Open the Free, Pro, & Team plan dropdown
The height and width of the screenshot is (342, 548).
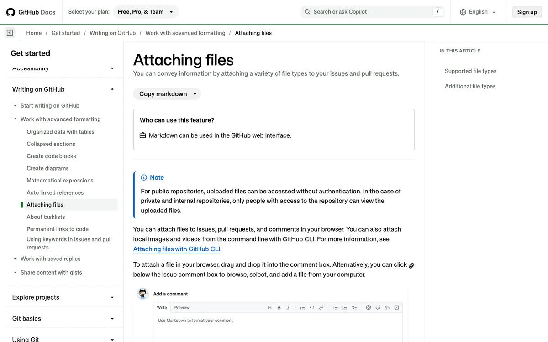[x=146, y=12]
